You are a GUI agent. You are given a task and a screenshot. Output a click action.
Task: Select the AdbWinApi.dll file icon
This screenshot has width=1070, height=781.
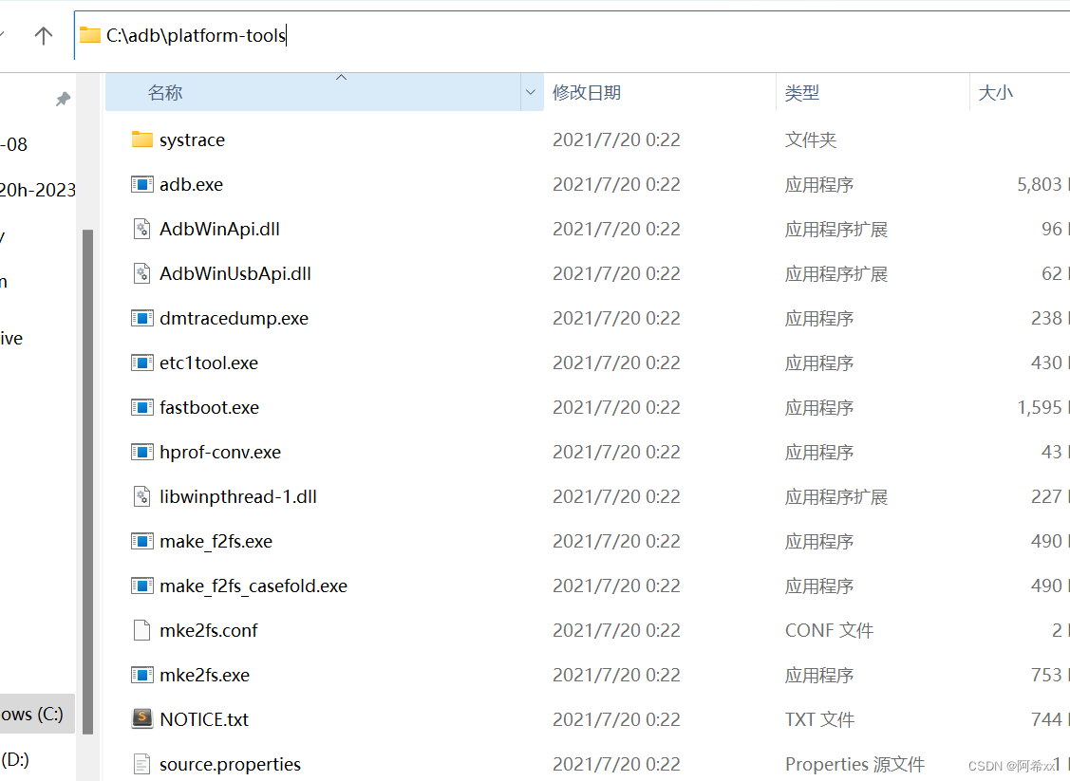pyautogui.click(x=142, y=229)
